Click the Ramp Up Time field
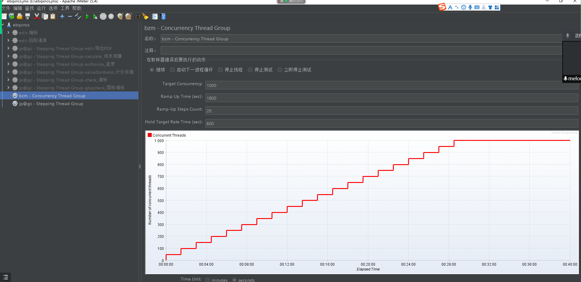581x282 pixels. [x=391, y=98]
